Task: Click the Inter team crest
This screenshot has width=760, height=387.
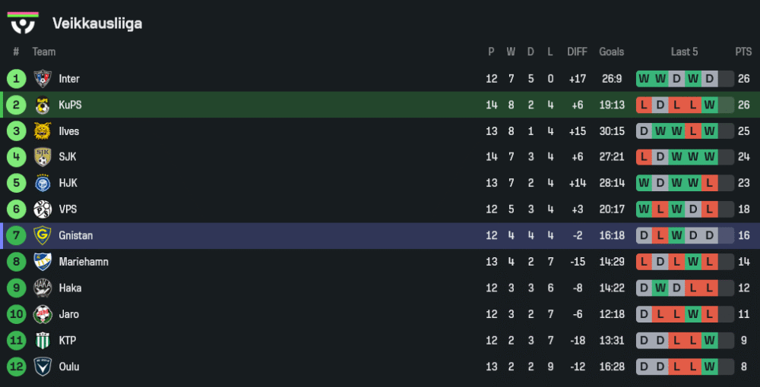Action: click(42, 79)
